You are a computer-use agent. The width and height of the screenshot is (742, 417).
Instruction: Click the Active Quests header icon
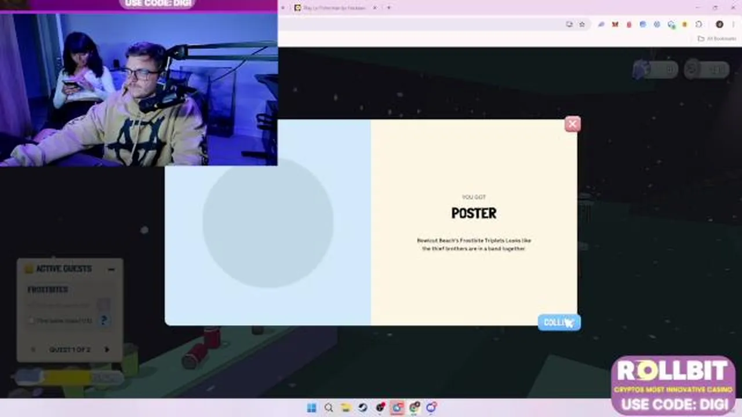point(28,269)
